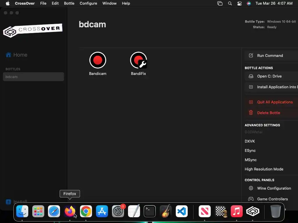Toggle D3DMetal setting
The image size is (298, 223).
click(253, 132)
